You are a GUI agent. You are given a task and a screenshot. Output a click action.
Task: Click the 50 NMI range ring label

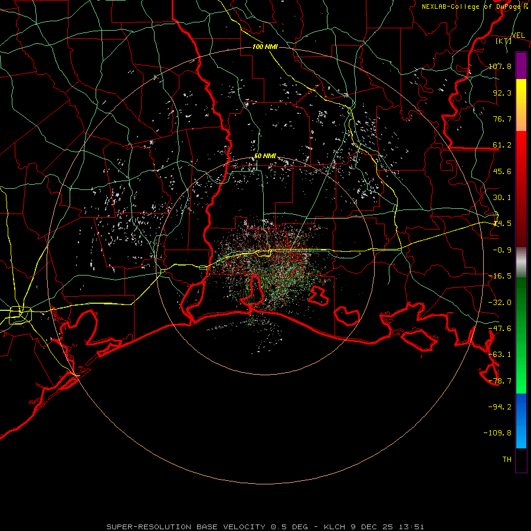click(265, 156)
